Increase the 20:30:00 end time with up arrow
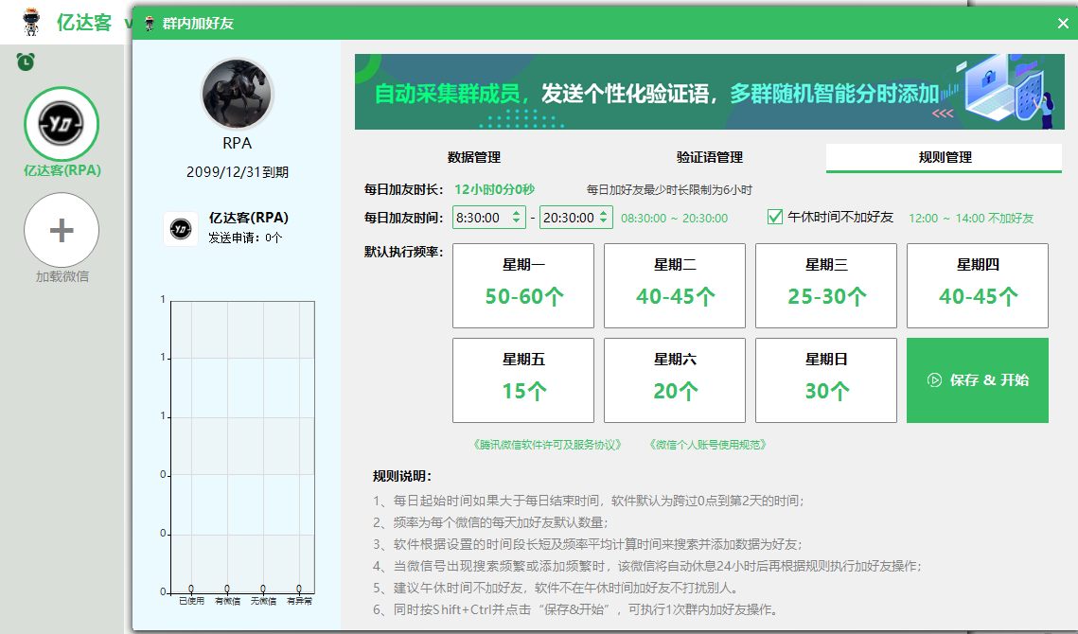Screen dimensions: 1078x634 (604, 213)
